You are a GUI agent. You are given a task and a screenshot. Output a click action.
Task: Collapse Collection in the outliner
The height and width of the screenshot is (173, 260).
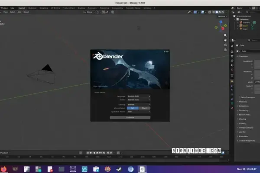235,19
